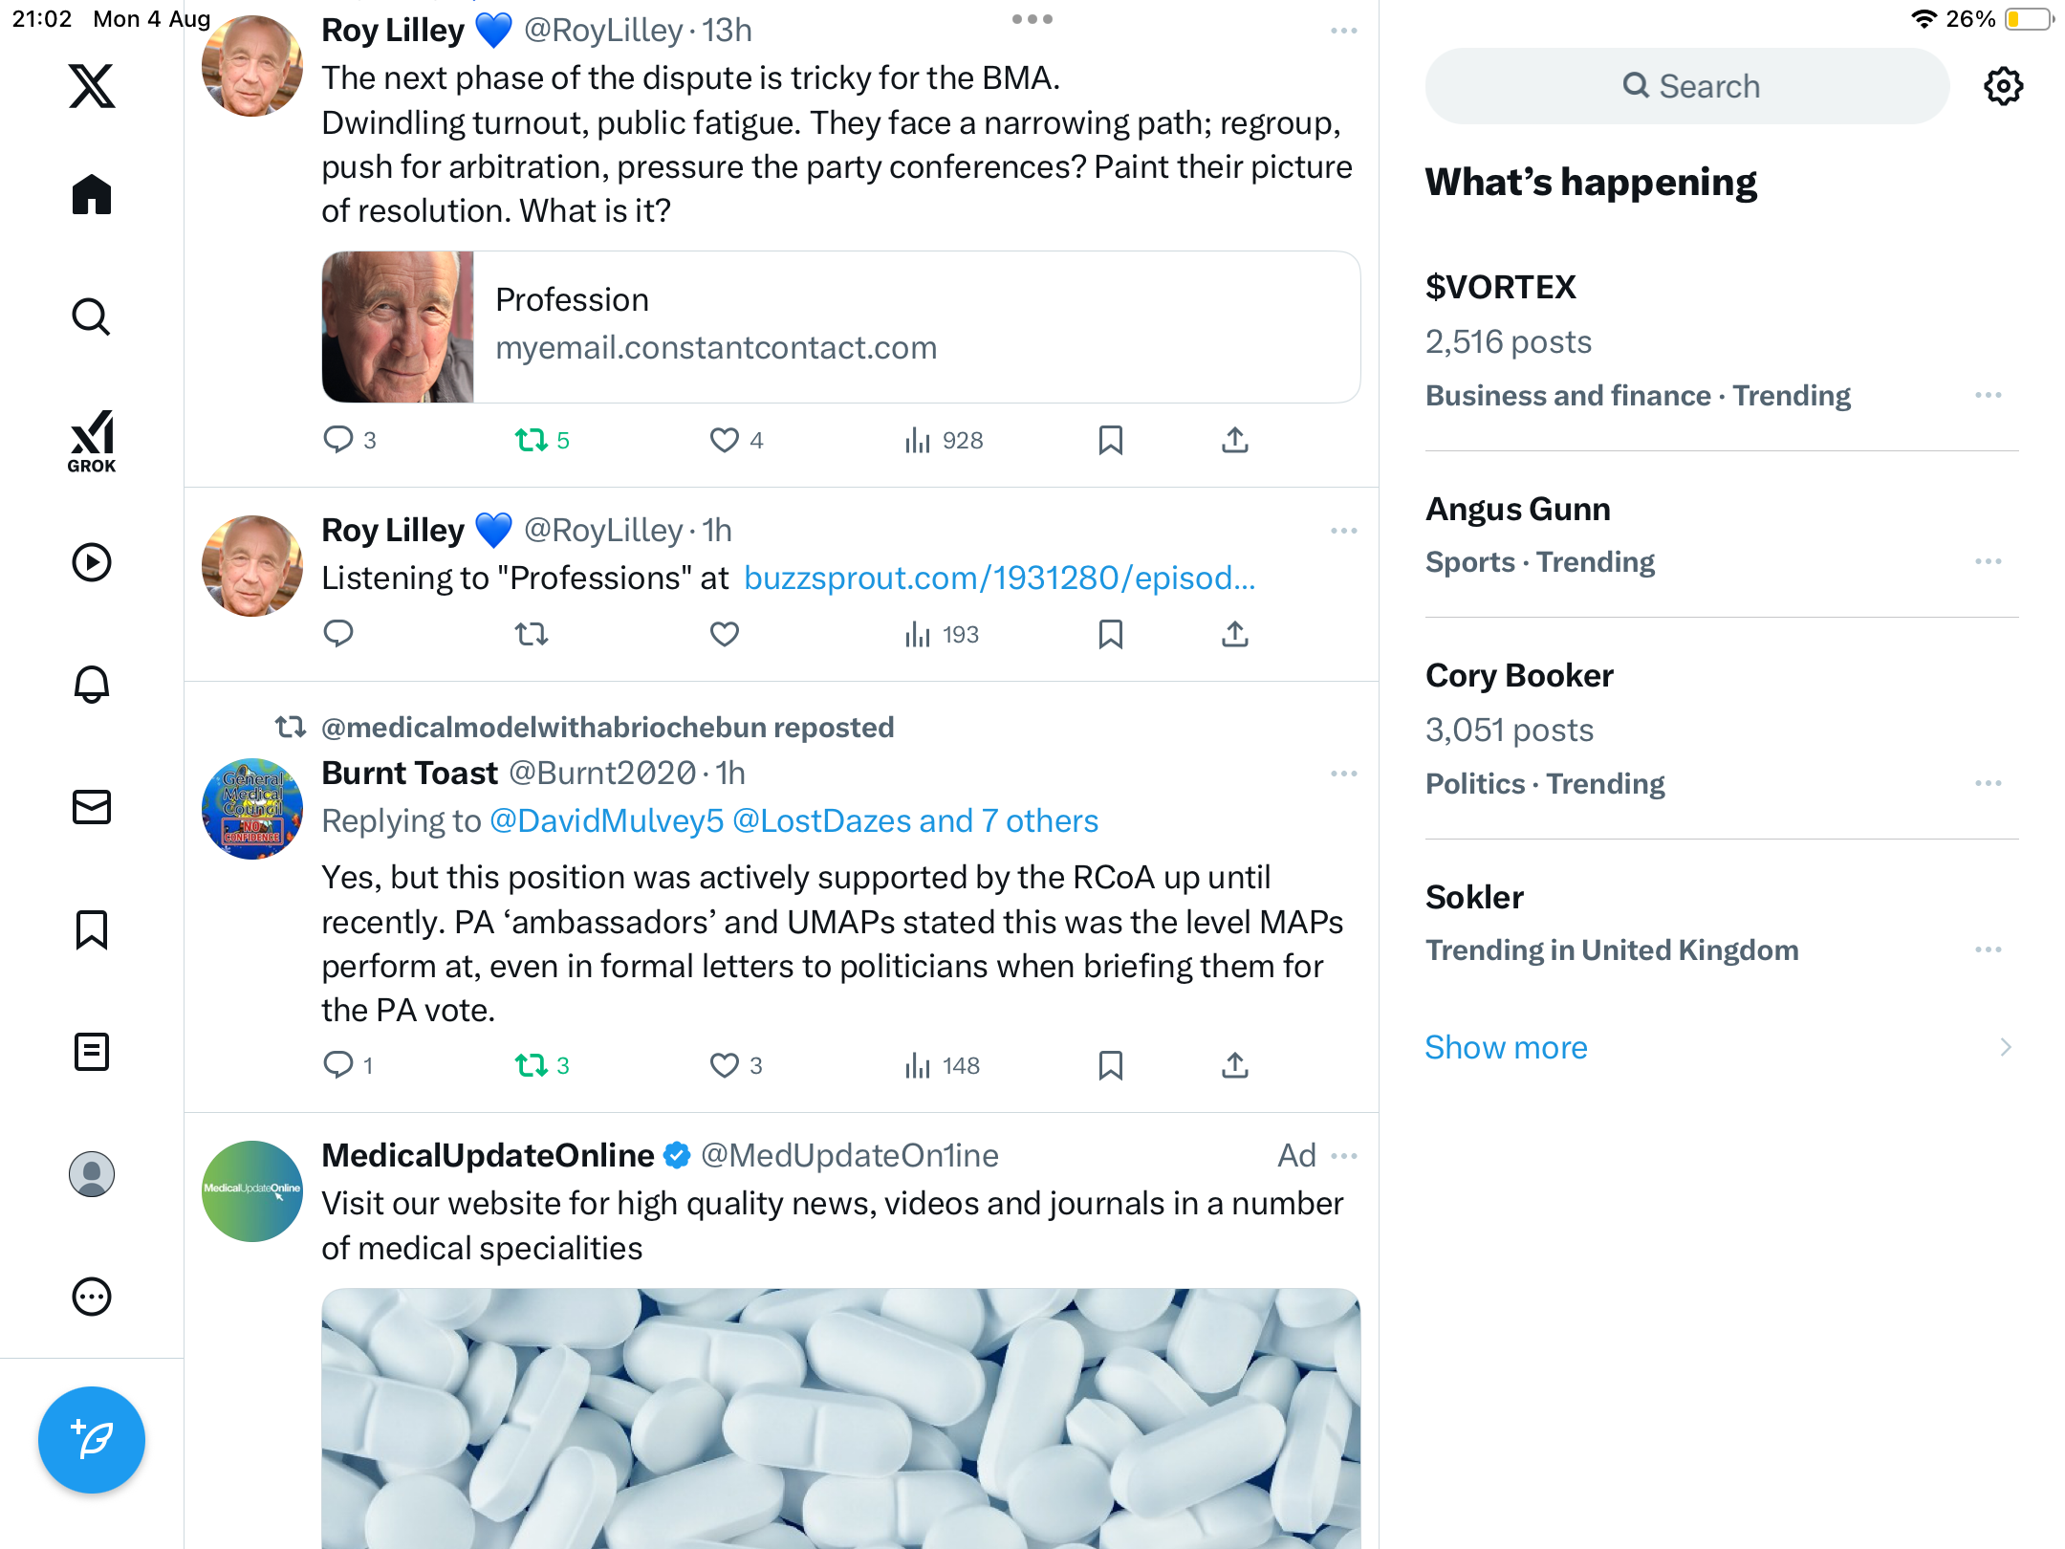Open more options on Burnt Toast's post
The height and width of the screenshot is (1549, 2065).
pyautogui.click(x=1343, y=774)
